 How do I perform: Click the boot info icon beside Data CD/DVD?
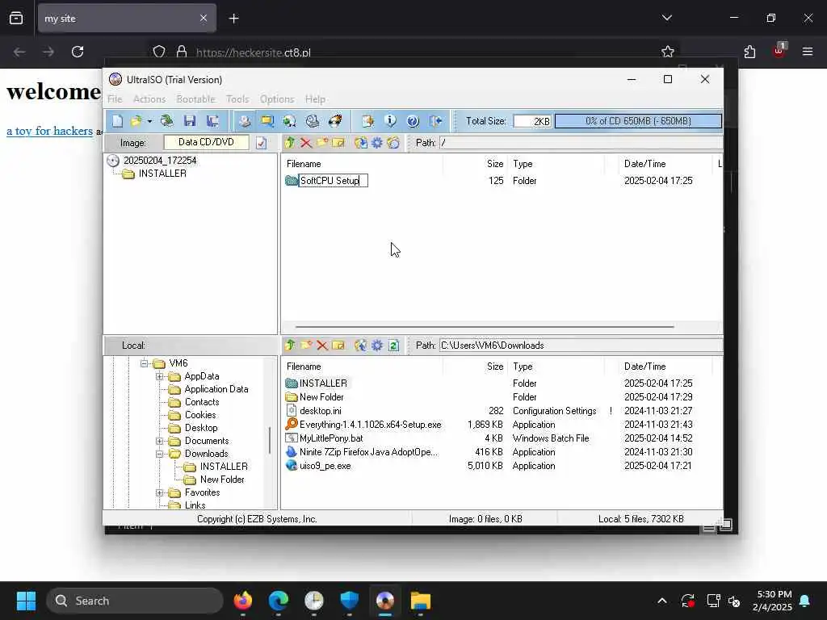[x=262, y=143]
